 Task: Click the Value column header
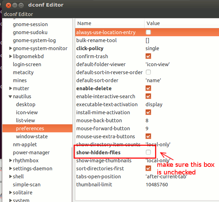click(x=181, y=23)
